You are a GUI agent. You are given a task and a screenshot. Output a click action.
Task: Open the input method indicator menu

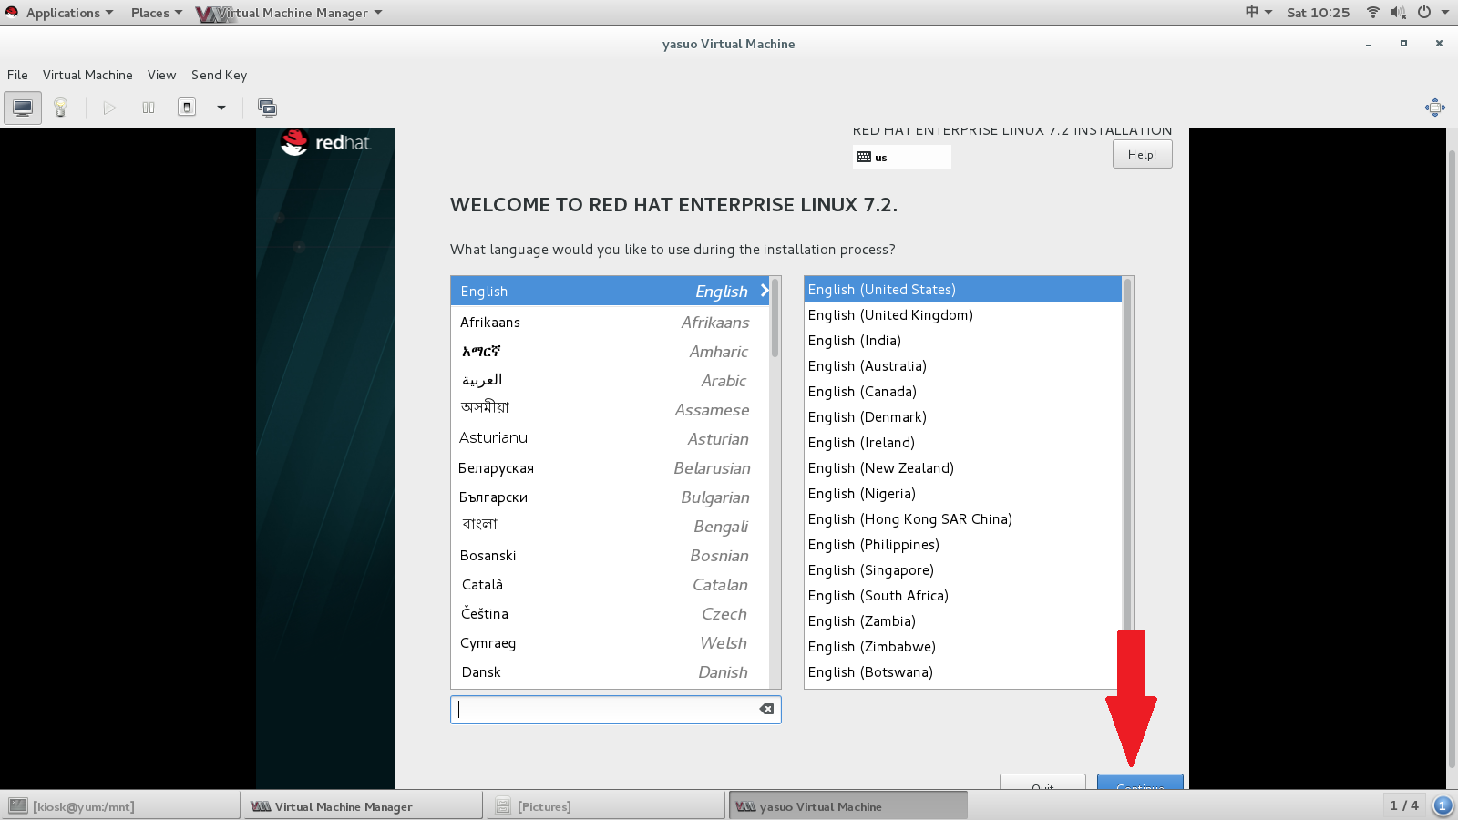click(1258, 12)
